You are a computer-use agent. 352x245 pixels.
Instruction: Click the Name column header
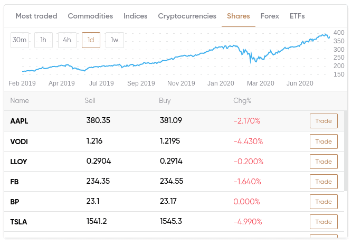pos(20,101)
